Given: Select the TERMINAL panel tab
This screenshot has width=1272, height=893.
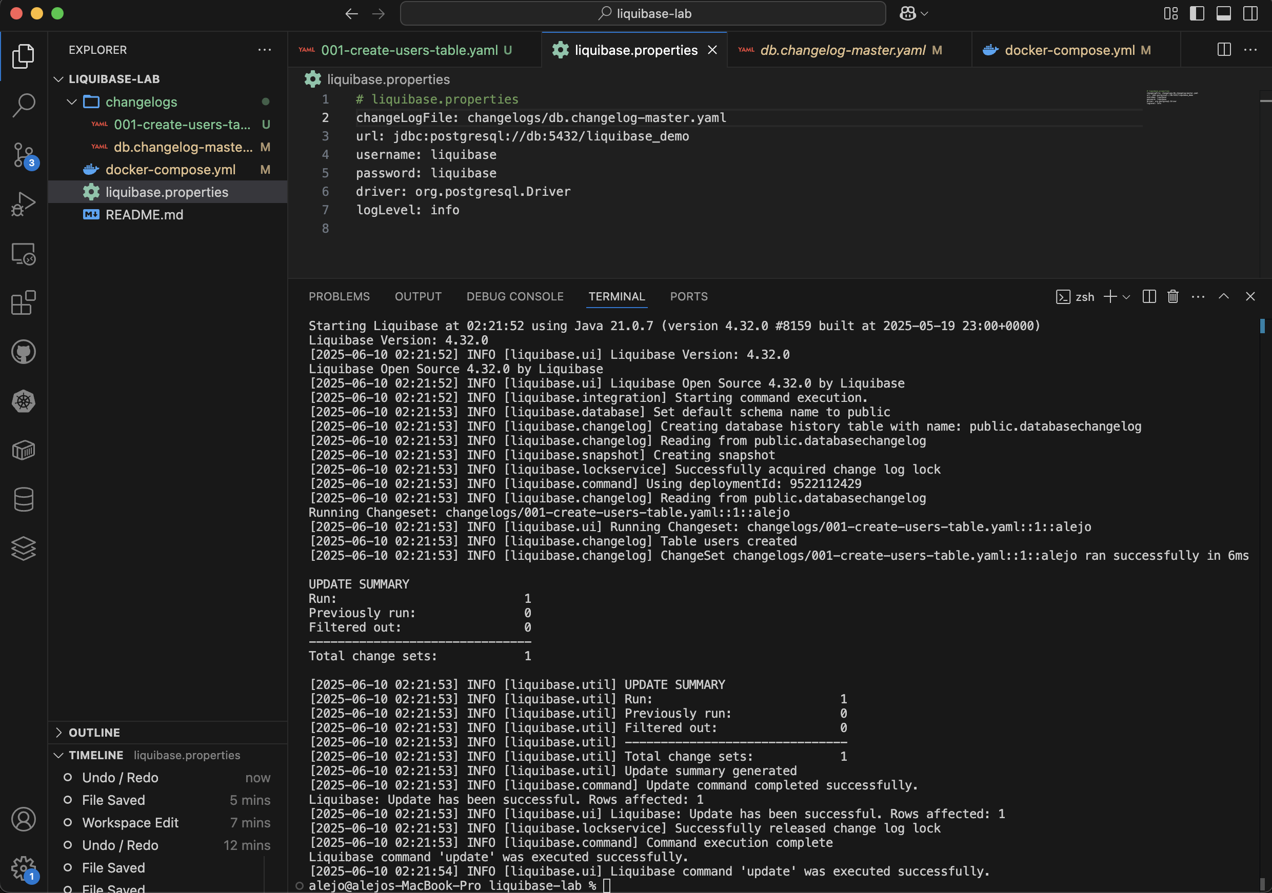Looking at the screenshot, I should (x=617, y=297).
